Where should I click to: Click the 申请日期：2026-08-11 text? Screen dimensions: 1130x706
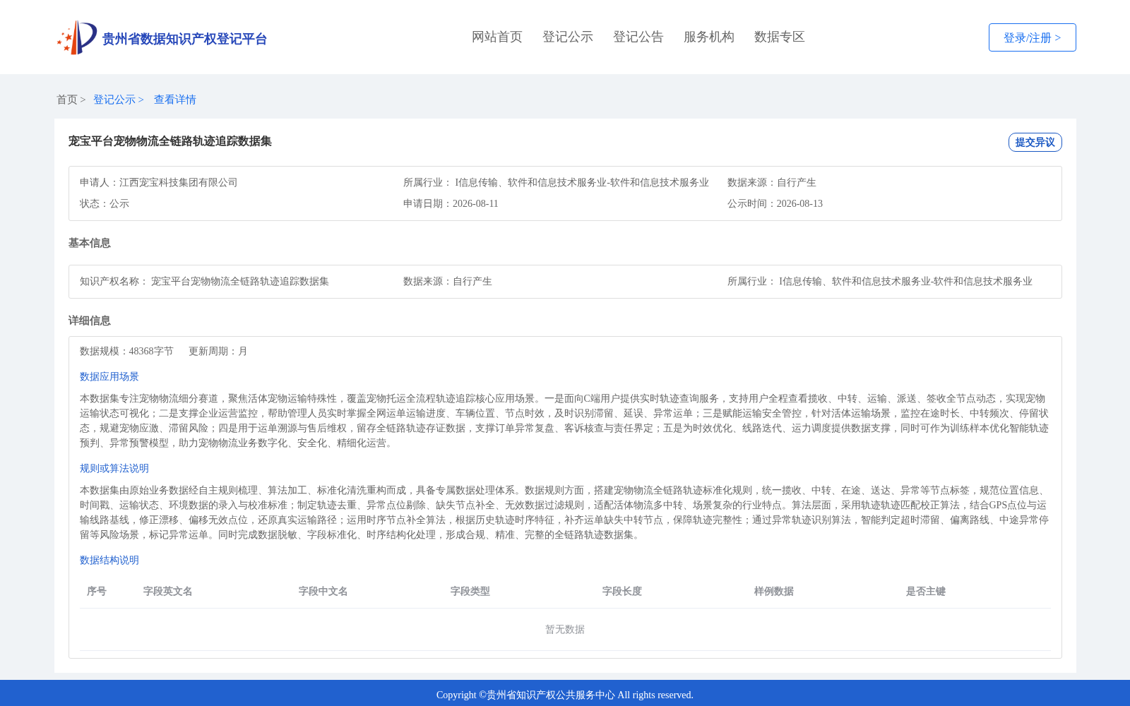coord(451,203)
